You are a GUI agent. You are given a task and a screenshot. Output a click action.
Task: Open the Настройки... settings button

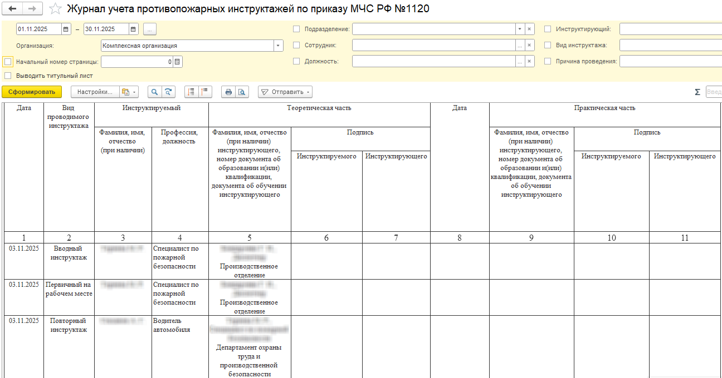coord(95,92)
